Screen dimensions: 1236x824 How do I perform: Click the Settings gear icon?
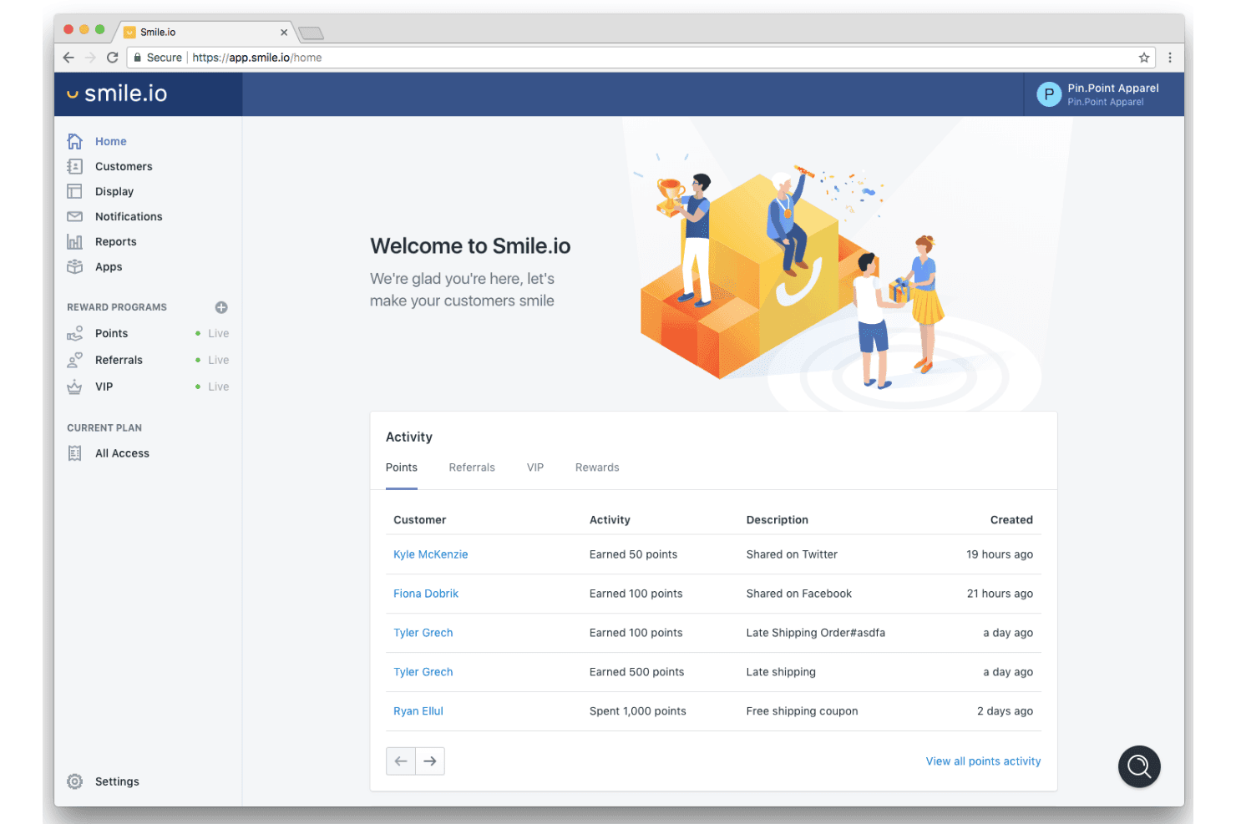pyautogui.click(x=74, y=781)
